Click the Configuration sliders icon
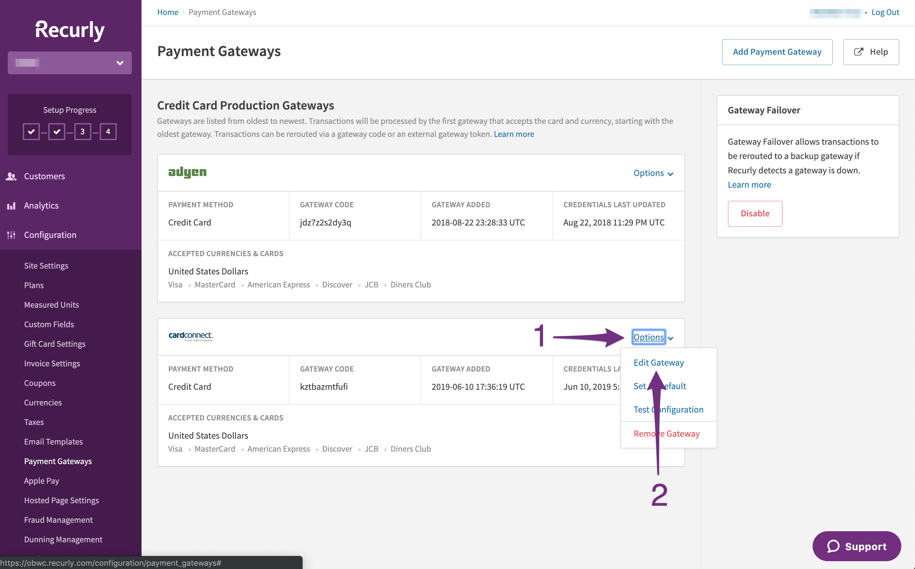Viewport: 915px width, 569px height. click(x=11, y=235)
